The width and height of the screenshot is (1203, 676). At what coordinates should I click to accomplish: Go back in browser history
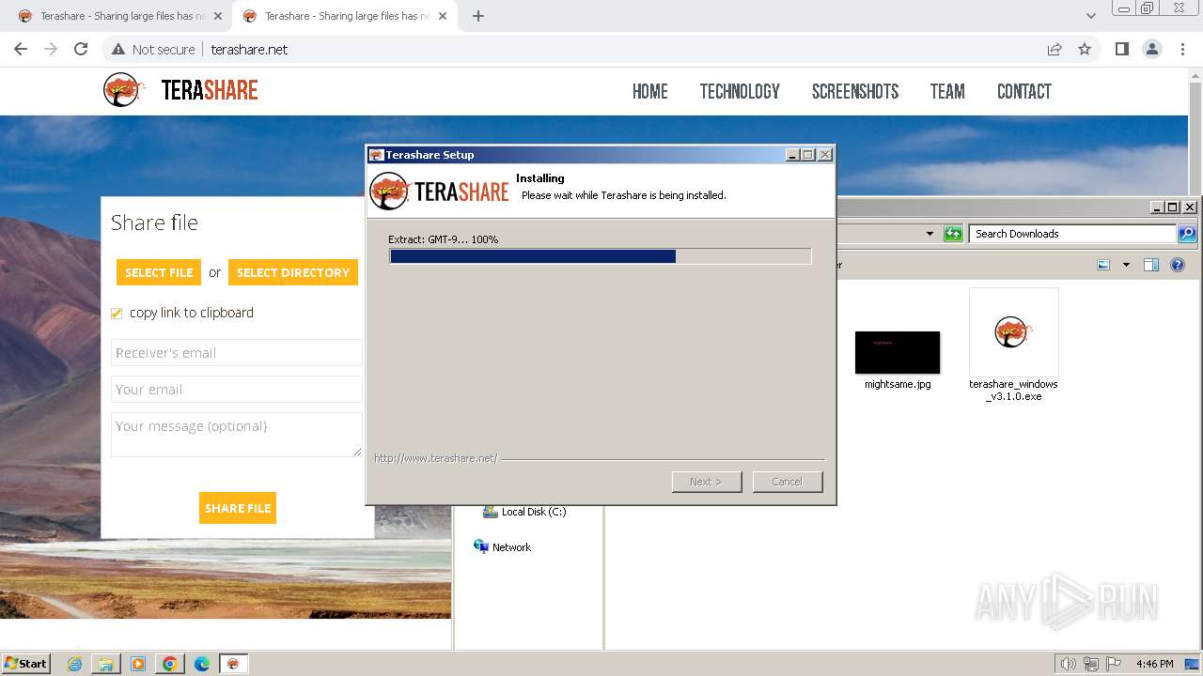(x=21, y=49)
